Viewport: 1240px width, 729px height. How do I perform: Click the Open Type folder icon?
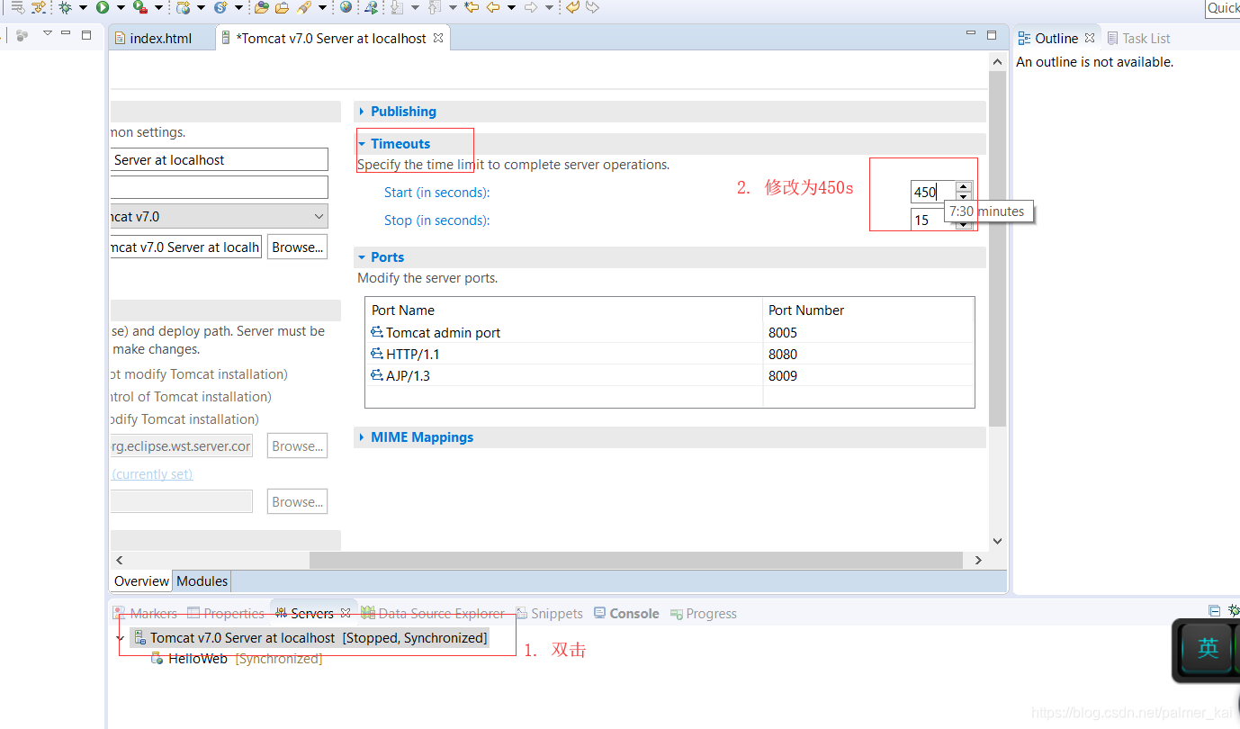point(262,8)
